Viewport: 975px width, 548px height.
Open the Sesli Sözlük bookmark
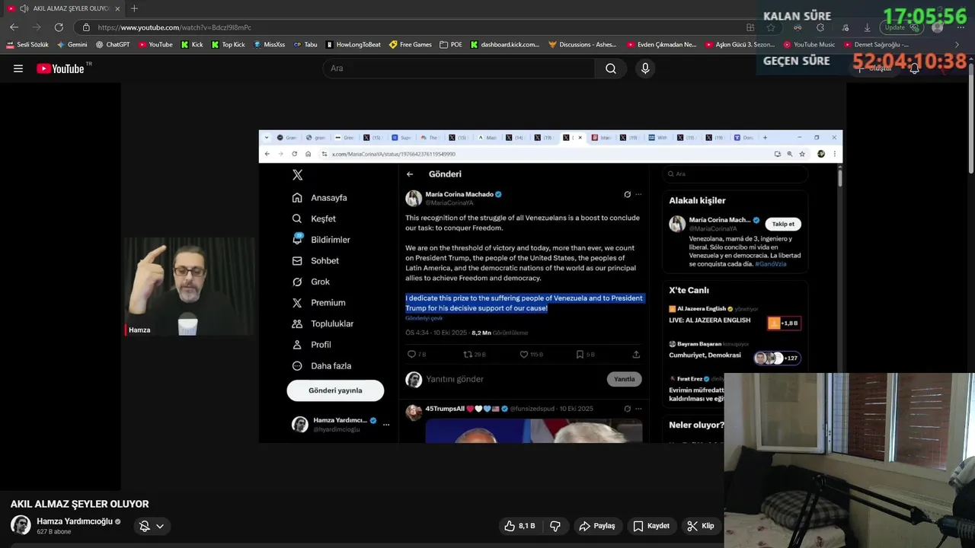click(27, 45)
